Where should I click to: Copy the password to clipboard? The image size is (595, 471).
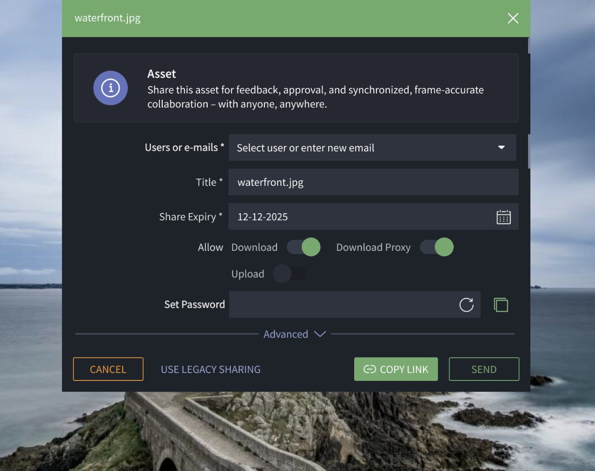(x=501, y=305)
